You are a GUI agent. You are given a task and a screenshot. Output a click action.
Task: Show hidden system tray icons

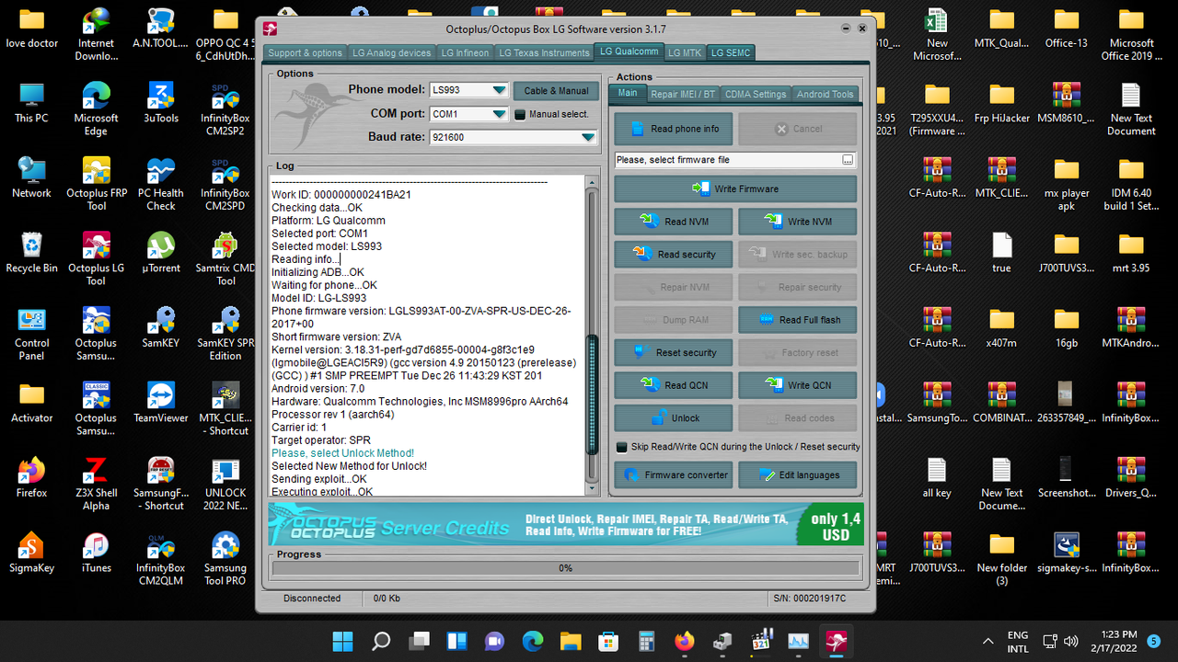[988, 641]
